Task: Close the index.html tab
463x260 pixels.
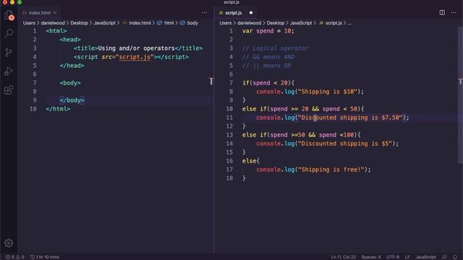Action: click(55, 13)
